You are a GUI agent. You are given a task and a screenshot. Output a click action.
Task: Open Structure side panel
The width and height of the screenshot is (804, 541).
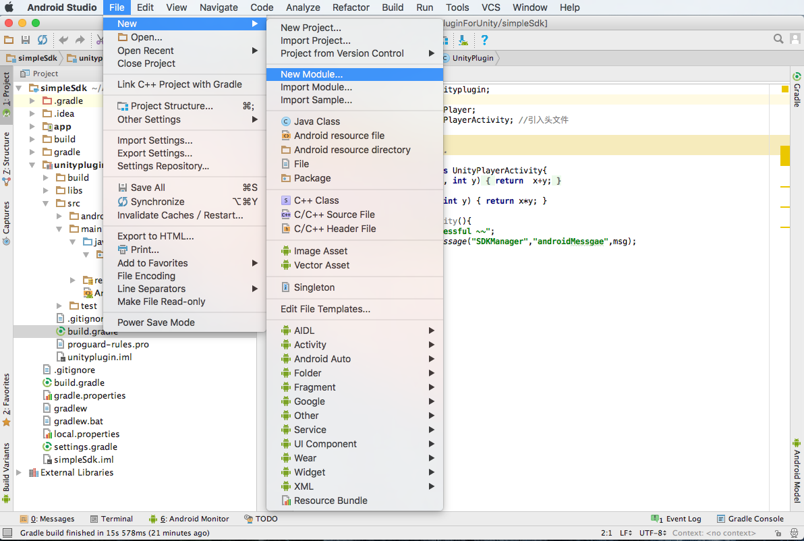[6, 159]
